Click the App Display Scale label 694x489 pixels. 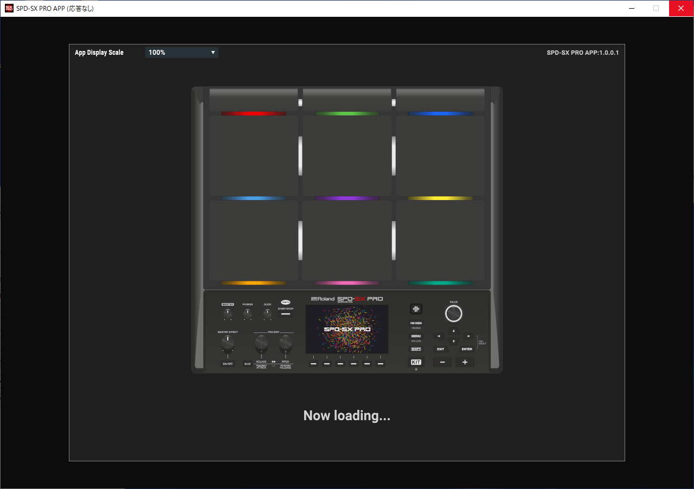(99, 53)
